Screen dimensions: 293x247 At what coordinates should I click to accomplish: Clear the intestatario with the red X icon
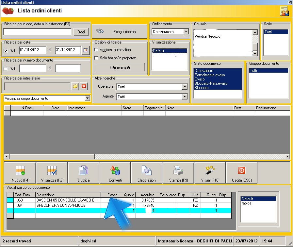[84, 86]
